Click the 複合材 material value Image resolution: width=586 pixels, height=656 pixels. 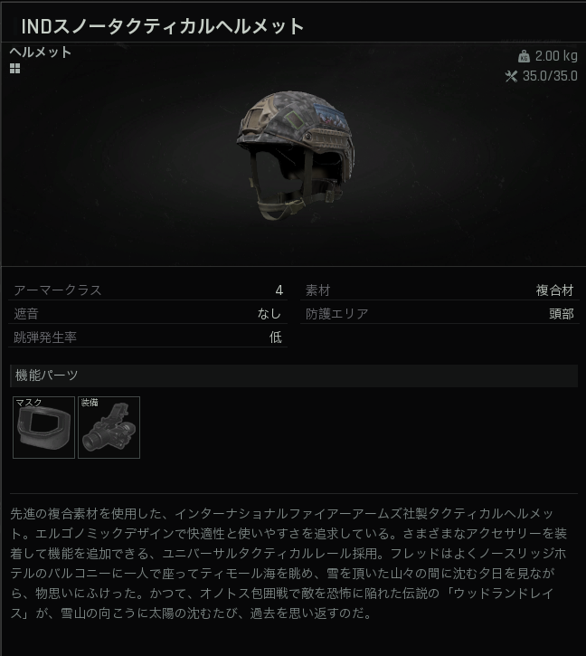click(x=554, y=290)
